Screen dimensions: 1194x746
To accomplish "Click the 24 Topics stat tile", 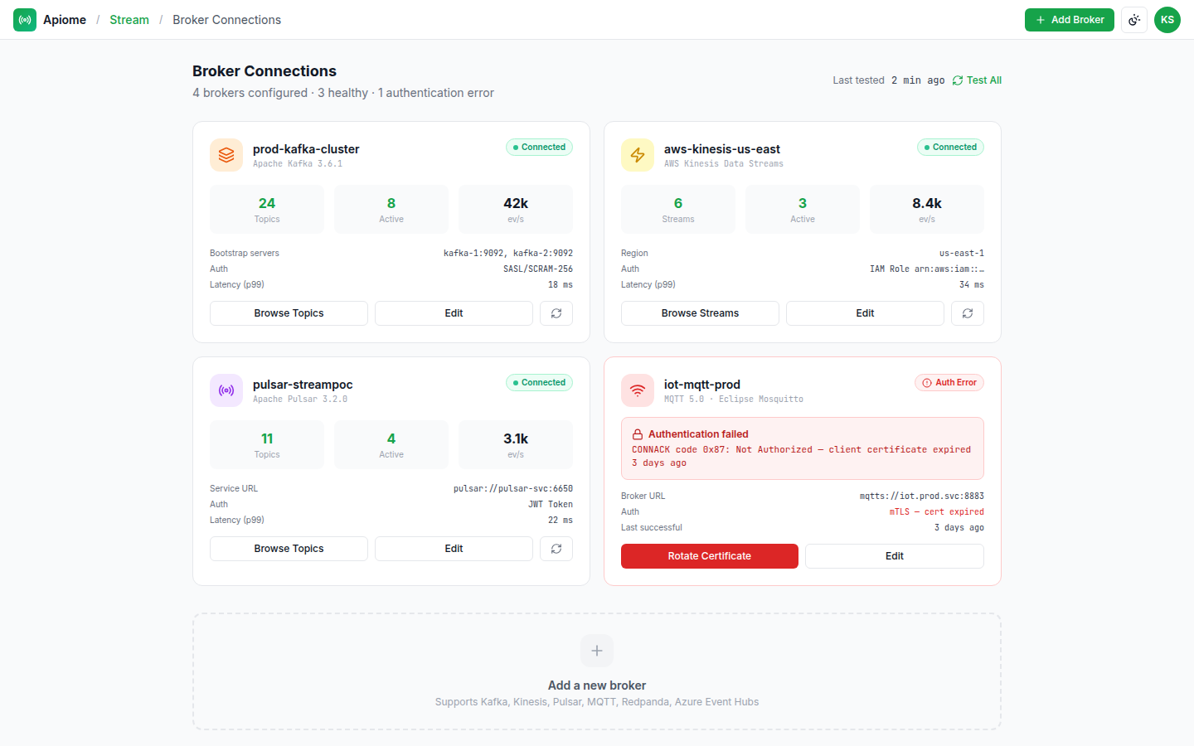I will pyautogui.click(x=267, y=209).
